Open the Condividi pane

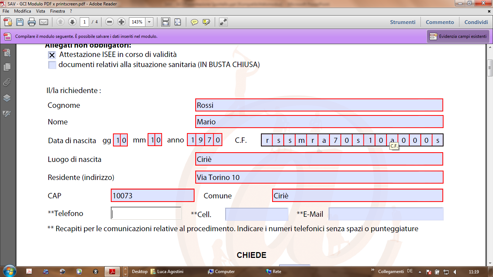tap(476, 22)
